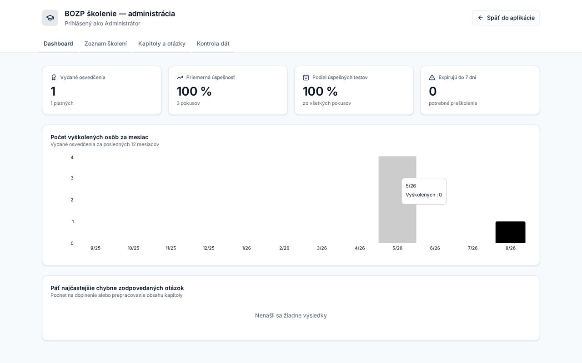Click the black bar for 8/26

point(510,232)
